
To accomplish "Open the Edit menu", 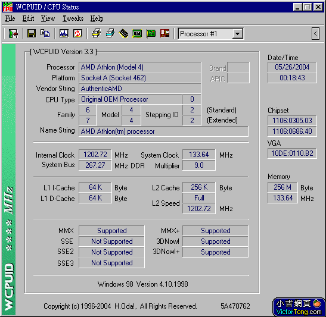I will pyautogui.click(x=28, y=18).
